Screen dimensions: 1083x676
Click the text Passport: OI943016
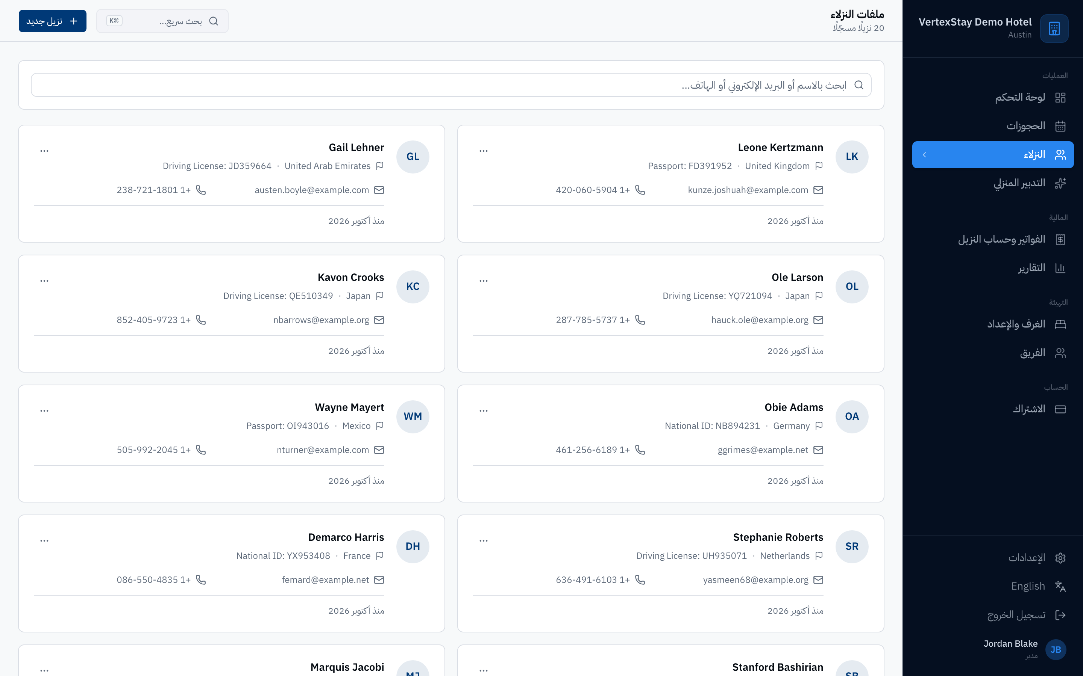tap(287, 426)
